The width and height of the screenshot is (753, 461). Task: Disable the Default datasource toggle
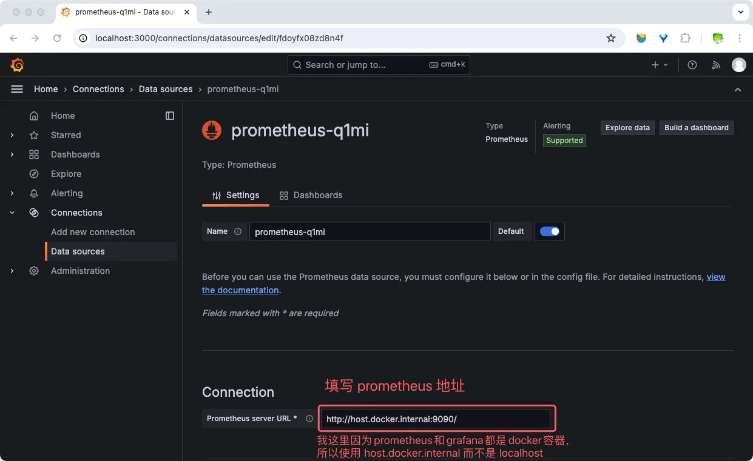pyautogui.click(x=549, y=231)
